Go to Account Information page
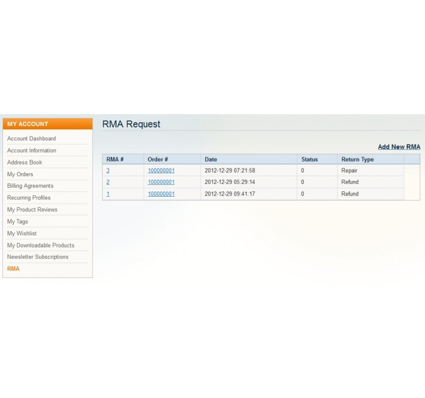The height and width of the screenshot is (398, 425). tap(32, 150)
